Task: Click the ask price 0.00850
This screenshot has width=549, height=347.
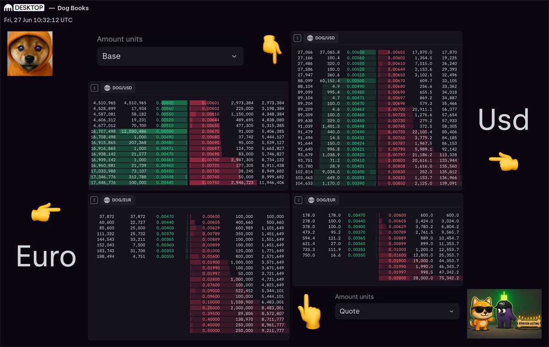Action: [x=396, y=183]
